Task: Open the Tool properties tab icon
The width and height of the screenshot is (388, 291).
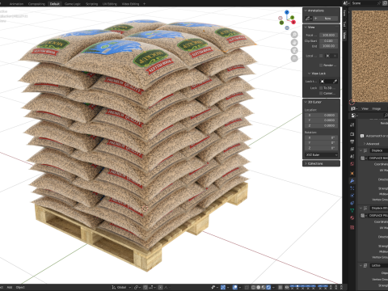Action: click(x=352, y=124)
